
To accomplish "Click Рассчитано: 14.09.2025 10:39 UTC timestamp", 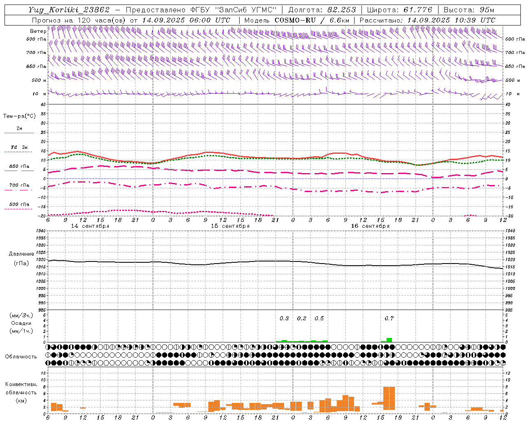I will (427, 20).
